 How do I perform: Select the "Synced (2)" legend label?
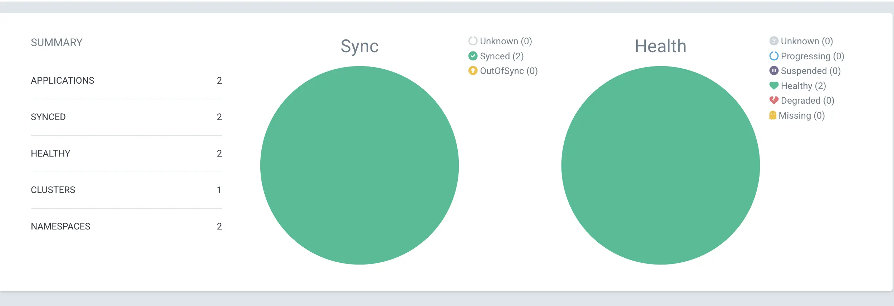502,56
